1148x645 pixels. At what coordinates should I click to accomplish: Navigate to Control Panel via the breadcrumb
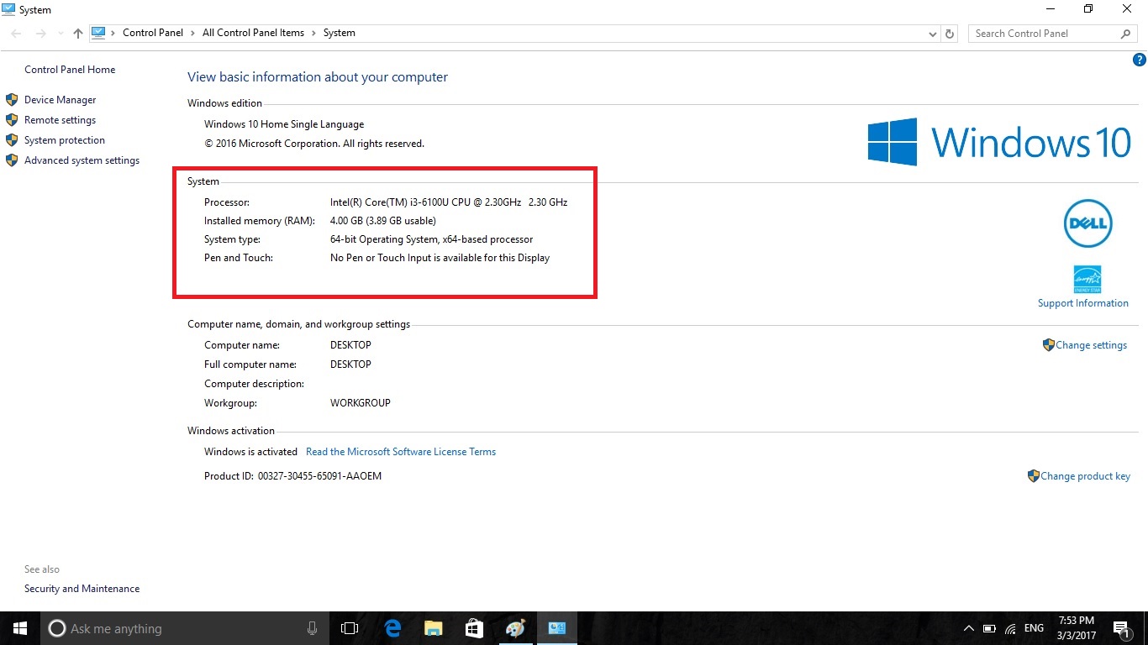152,33
